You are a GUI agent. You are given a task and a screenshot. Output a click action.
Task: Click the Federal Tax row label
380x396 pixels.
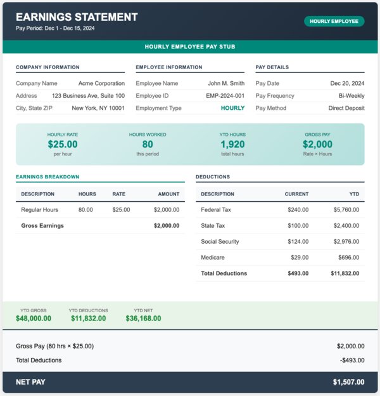tap(216, 210)
